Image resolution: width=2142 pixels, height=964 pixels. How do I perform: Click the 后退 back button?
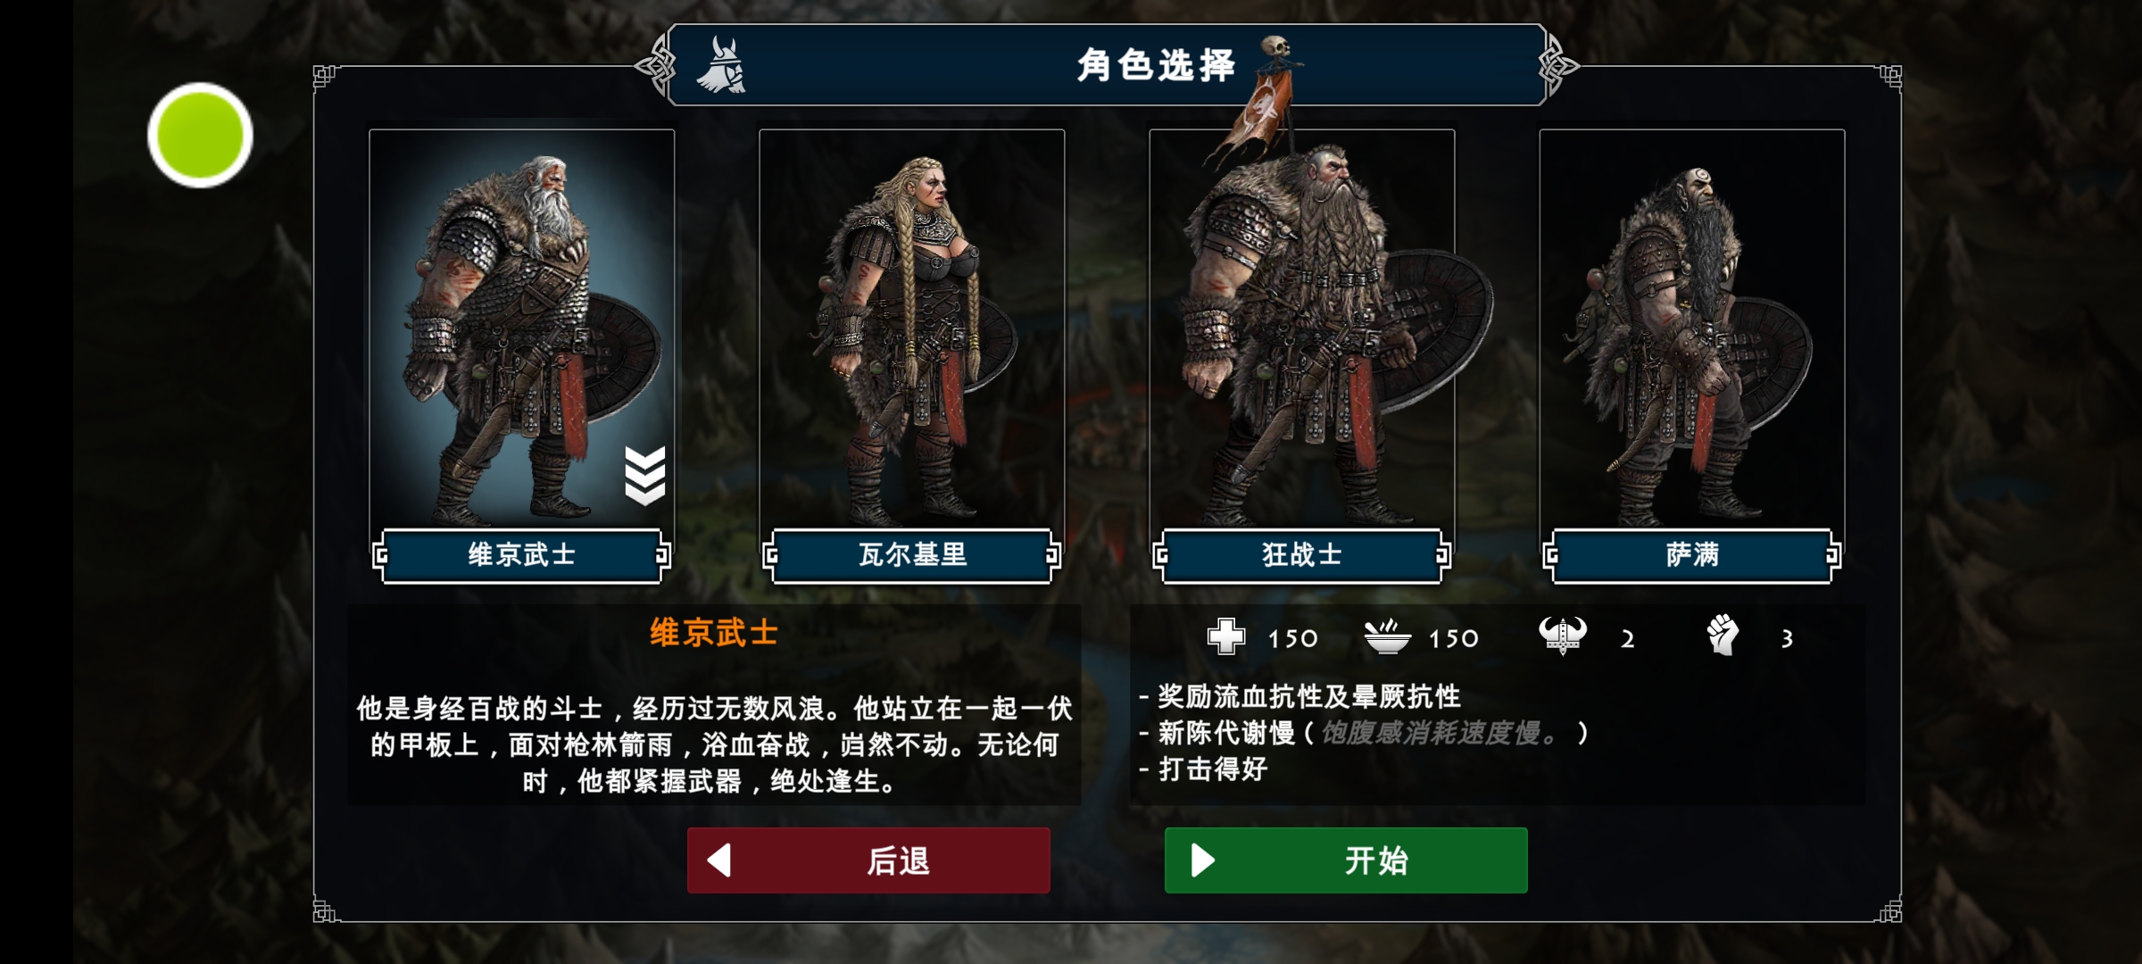(x=868, y=860)
